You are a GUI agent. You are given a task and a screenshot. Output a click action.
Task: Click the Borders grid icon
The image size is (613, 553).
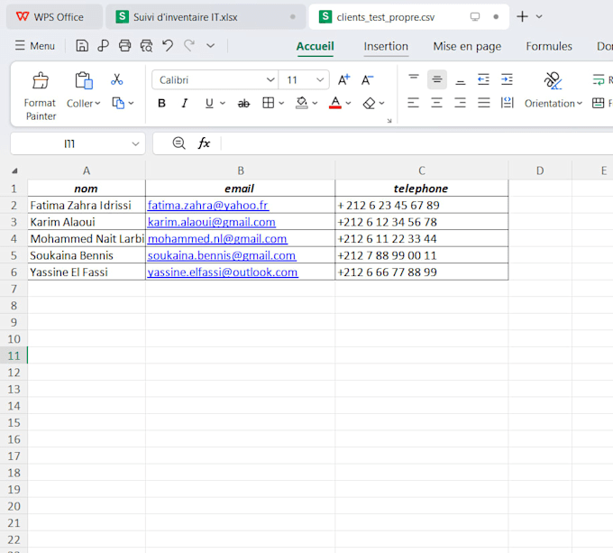coord(269,103)
